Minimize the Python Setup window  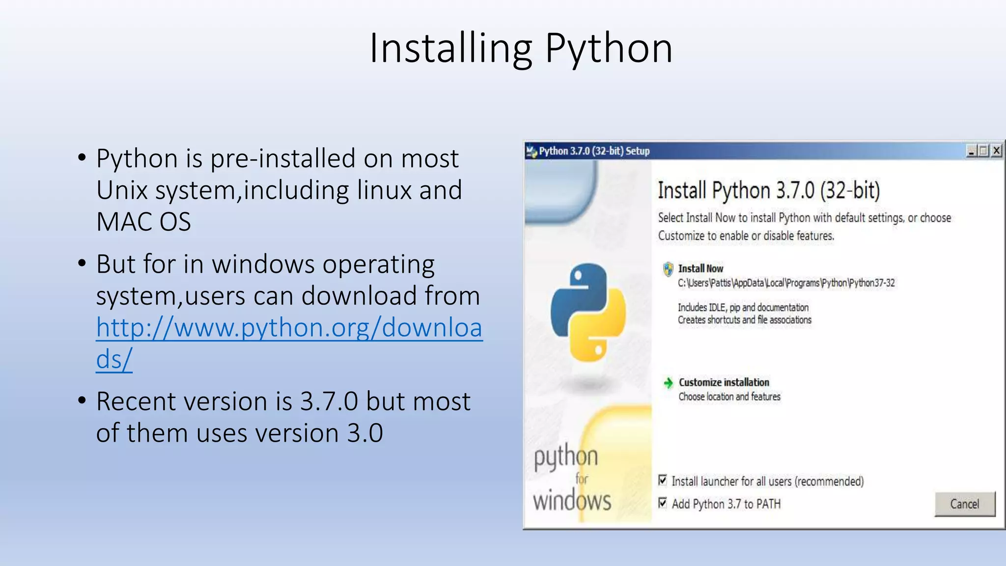click(971, 151)
